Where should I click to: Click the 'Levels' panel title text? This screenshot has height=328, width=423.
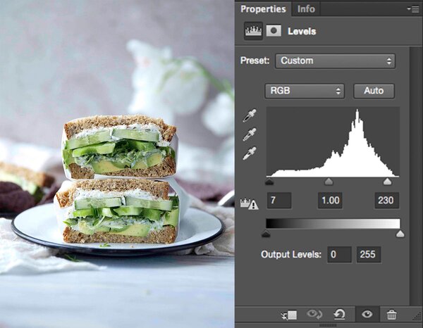pos(302,31)
